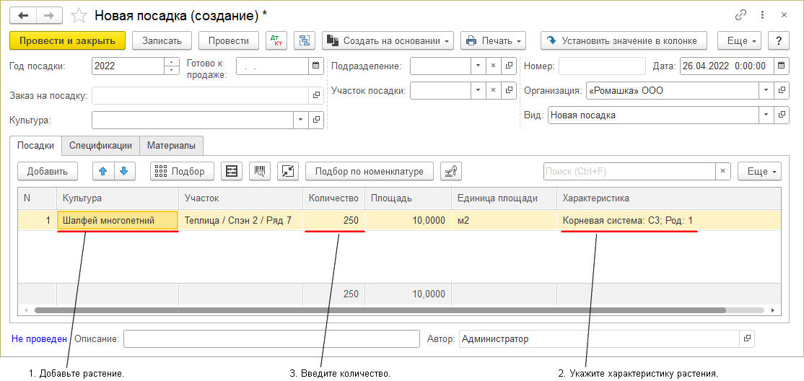Click Установить значение в колонке
804x381 pixels.
(624, 40)
